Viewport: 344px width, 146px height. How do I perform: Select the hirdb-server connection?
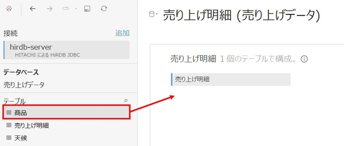tap(66, 50)
